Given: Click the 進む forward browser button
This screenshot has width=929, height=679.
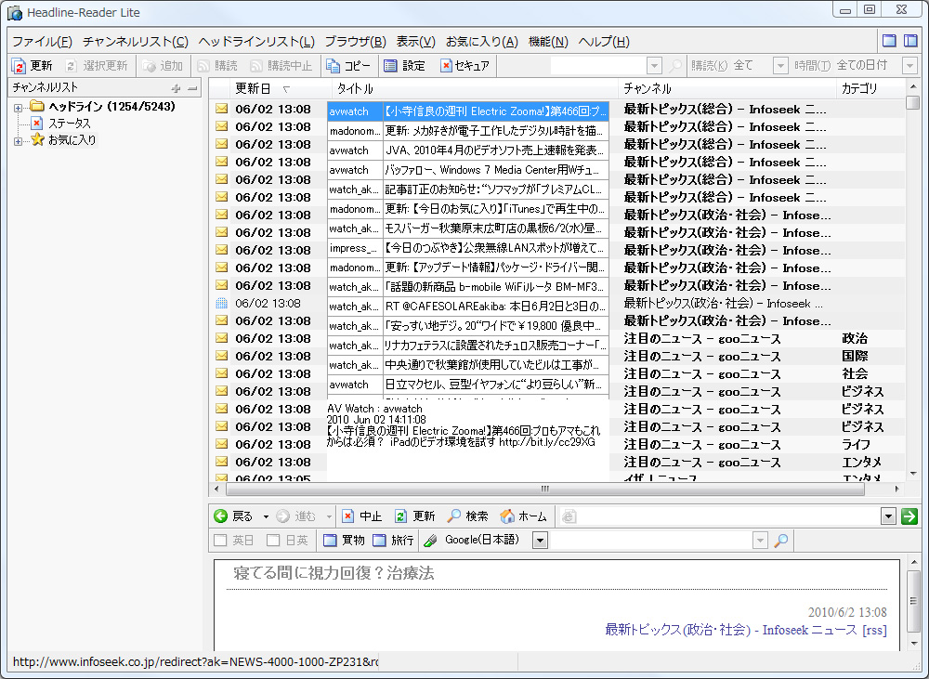Looking at the screenshot, I should 296,516.
